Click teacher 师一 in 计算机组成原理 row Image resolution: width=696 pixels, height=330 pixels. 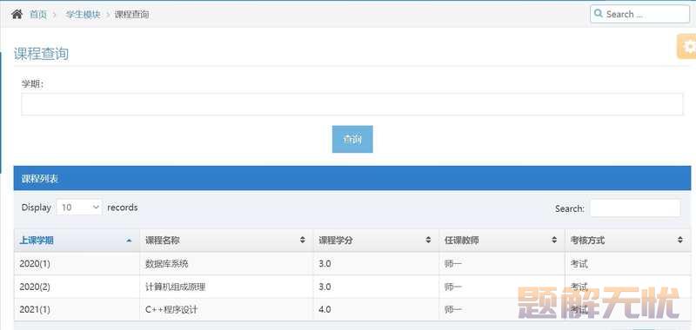(453, 287)
